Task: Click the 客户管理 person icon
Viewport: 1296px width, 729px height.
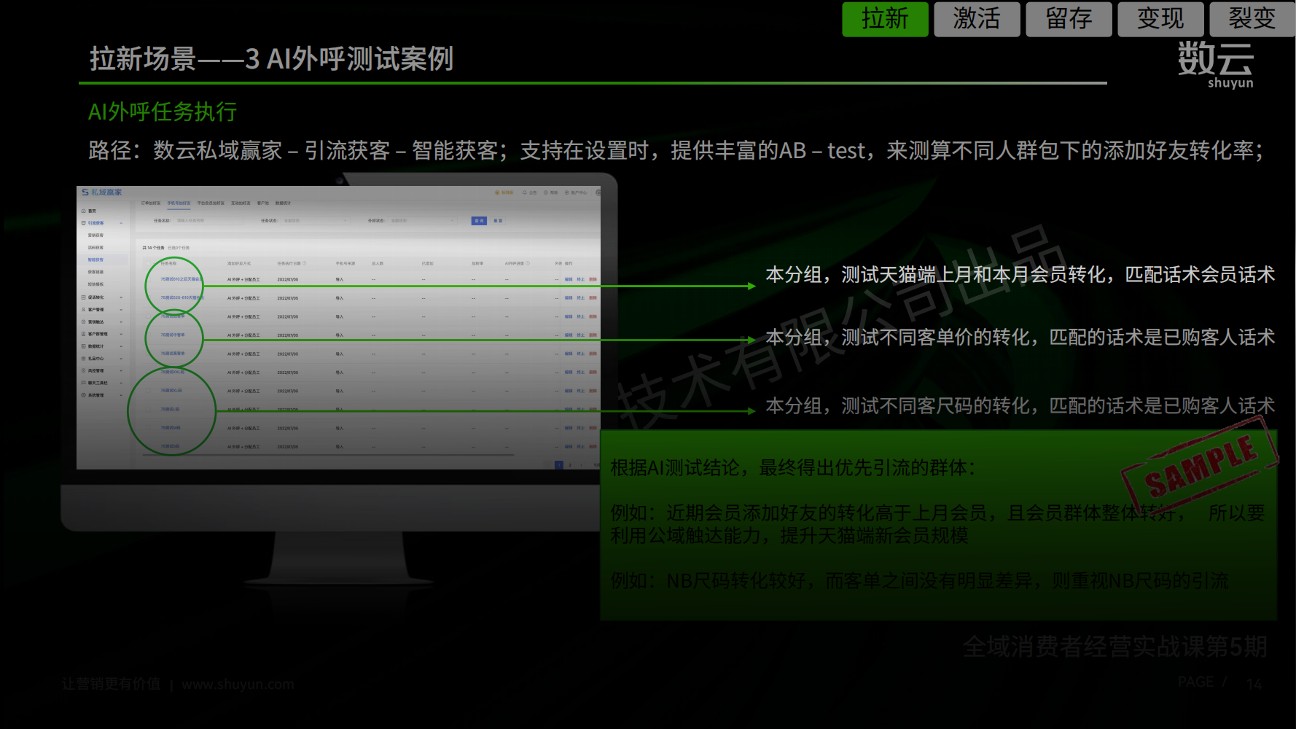Action: point(83,310)
